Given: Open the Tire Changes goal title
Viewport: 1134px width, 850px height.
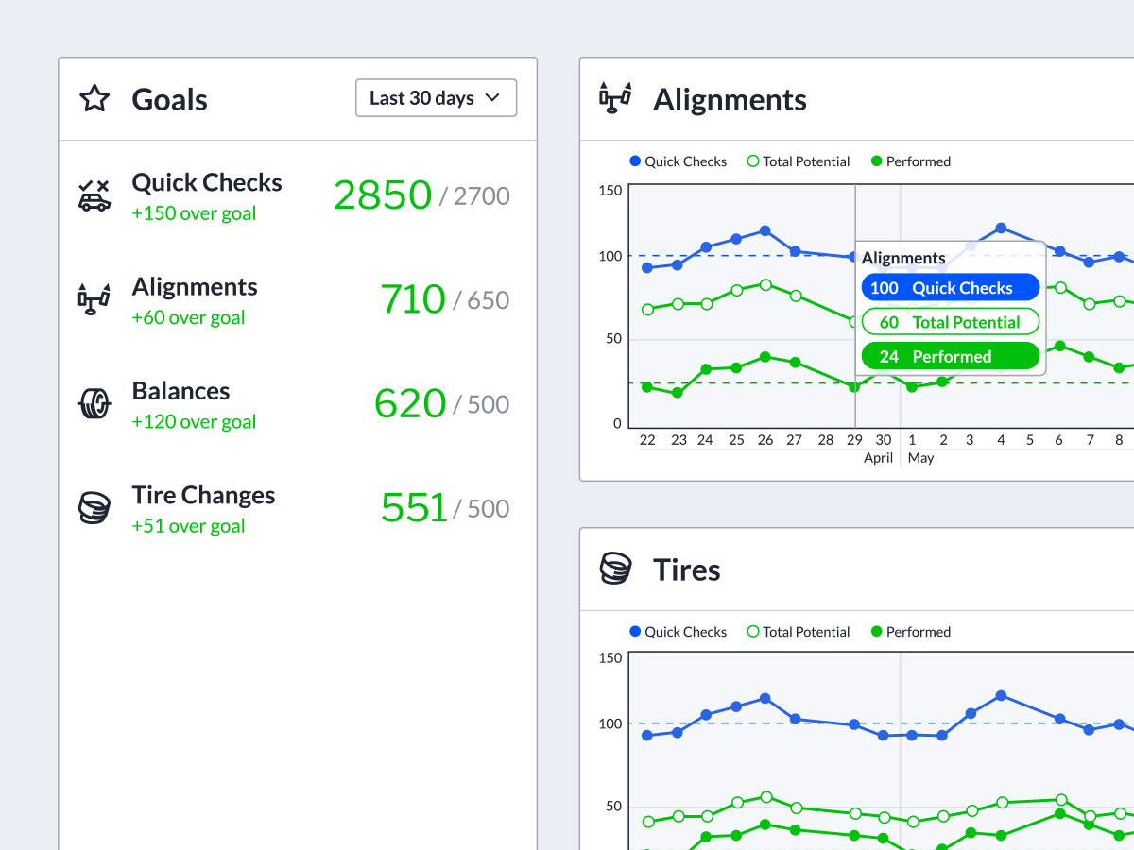Looking at the screenshot, I should (x=203, y=495).
